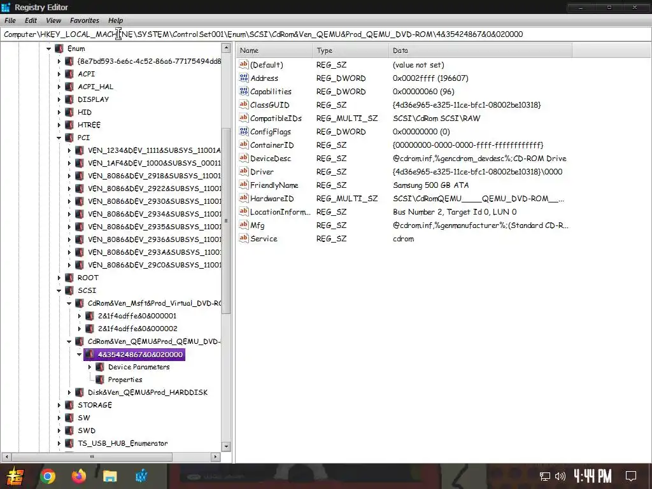Open the volume control in system tray
This screenshot has width=652, height=489.
click(560, 476)
